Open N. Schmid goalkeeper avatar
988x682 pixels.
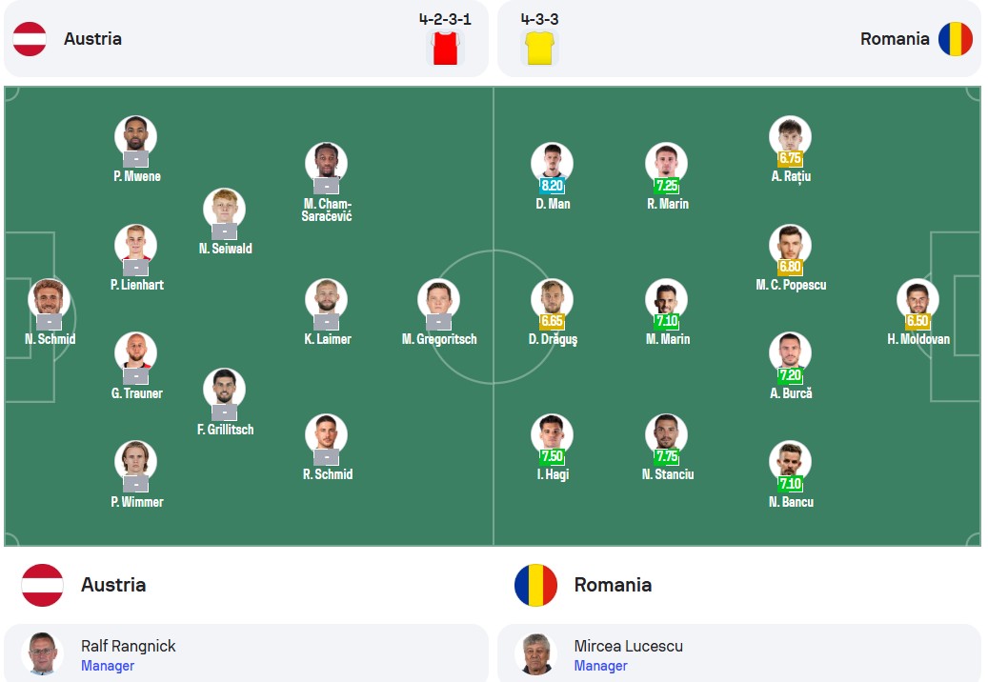point(49,298)
